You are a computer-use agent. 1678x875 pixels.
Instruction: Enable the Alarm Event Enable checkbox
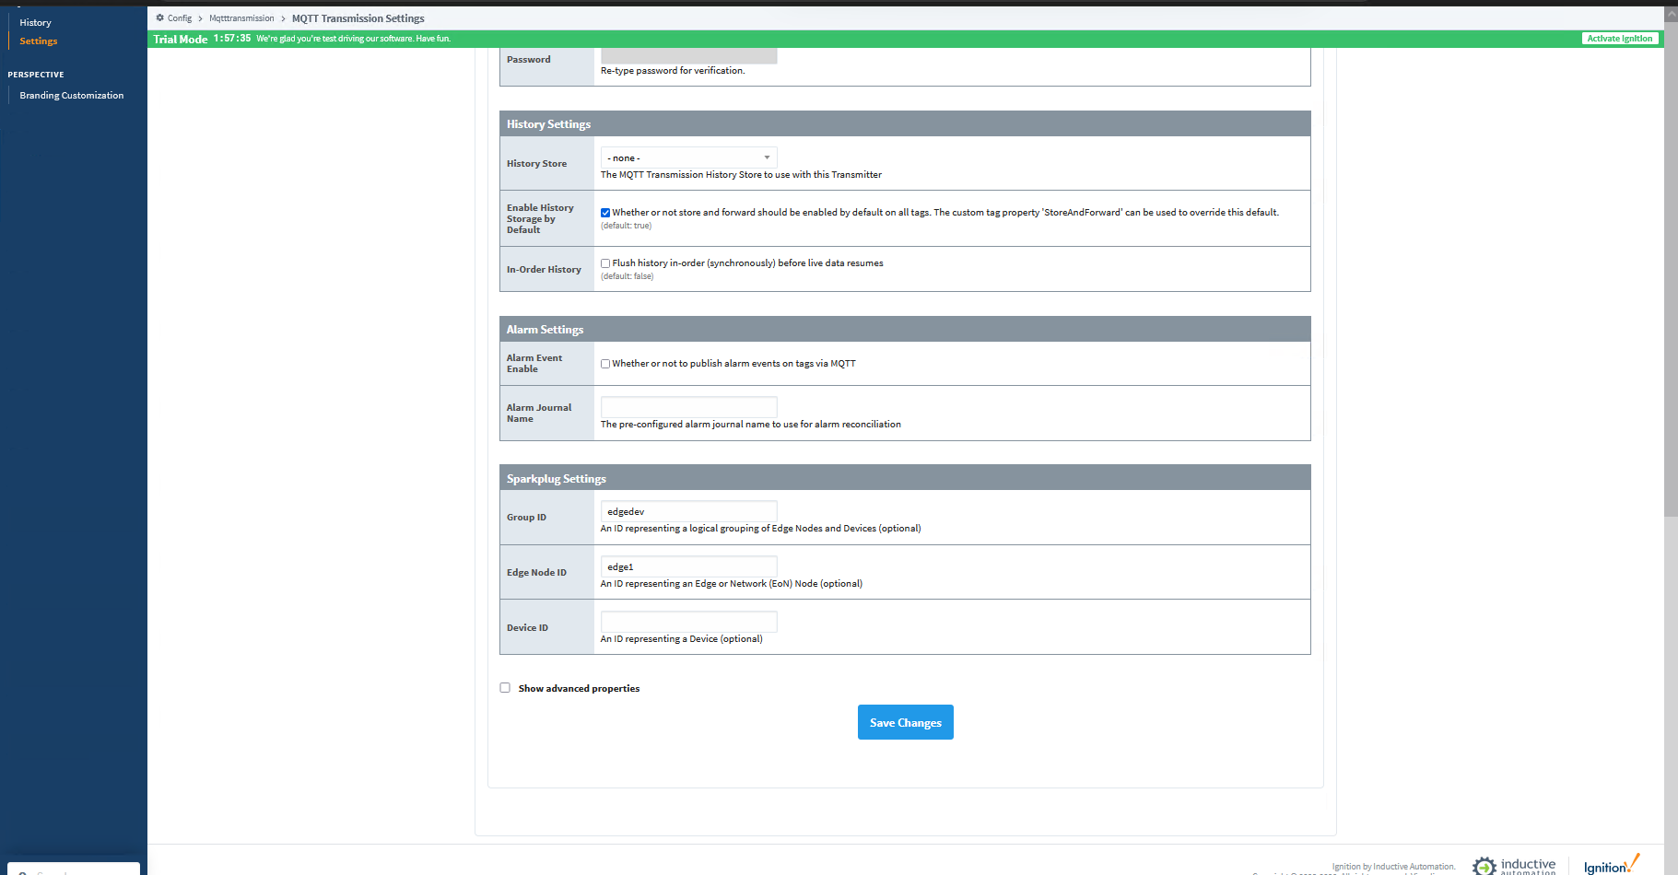(x=605, y=364)
